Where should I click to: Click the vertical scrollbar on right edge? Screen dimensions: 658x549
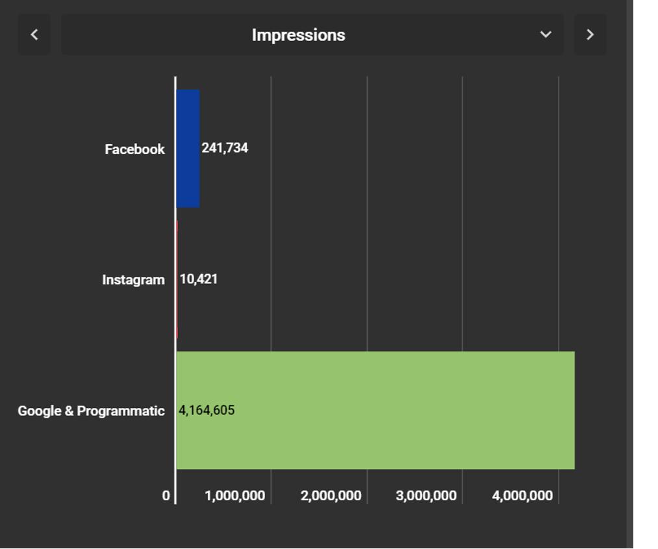click(629, 273)
